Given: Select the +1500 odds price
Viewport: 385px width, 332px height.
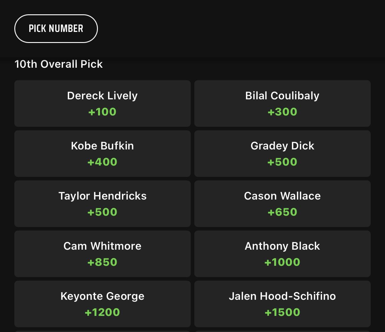Looking at the screenshot, I should coord(282,312).
